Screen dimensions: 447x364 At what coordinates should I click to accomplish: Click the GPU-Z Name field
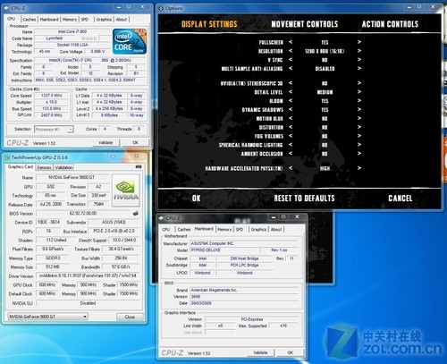(x=72, y=177)
